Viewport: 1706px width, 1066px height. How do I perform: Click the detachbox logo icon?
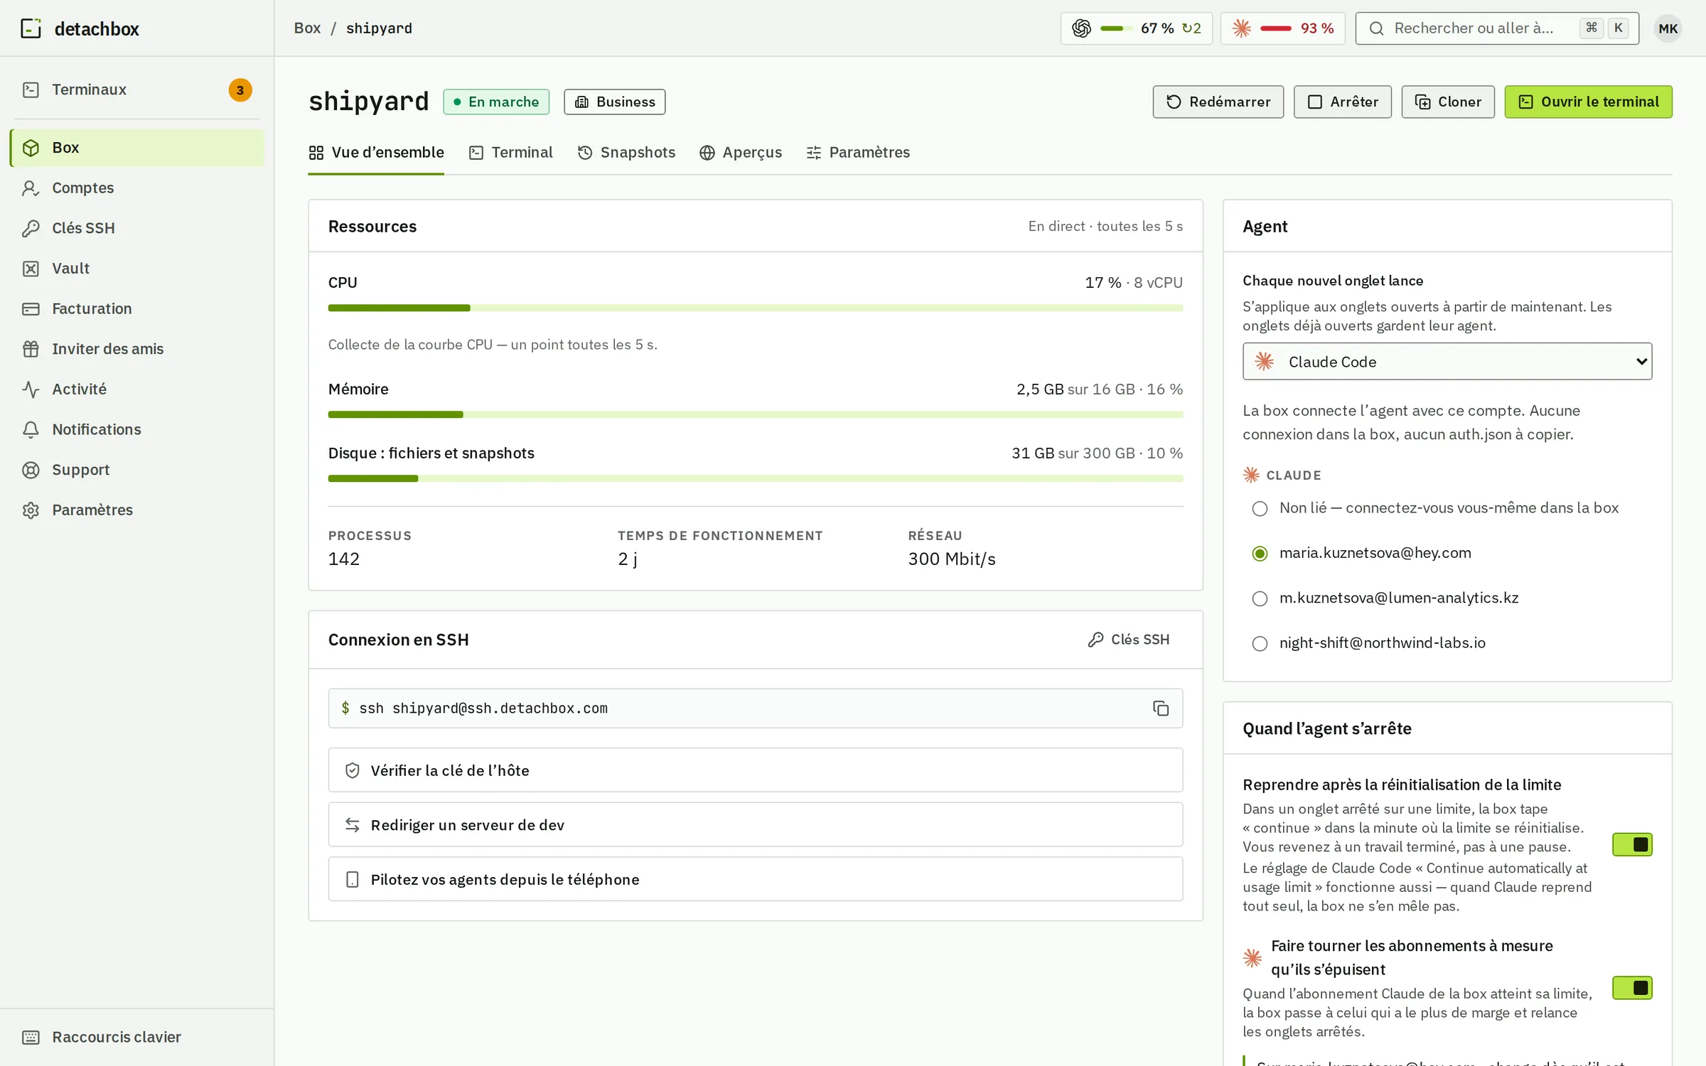tap(31, 28)
